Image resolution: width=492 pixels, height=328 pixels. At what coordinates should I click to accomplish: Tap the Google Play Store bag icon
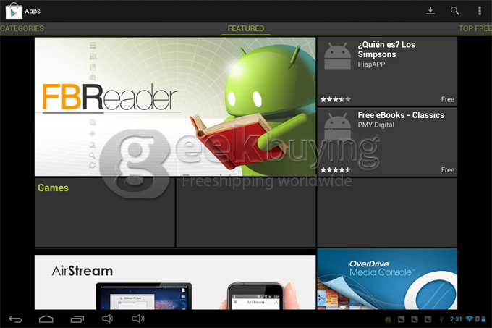pos(14,11)
